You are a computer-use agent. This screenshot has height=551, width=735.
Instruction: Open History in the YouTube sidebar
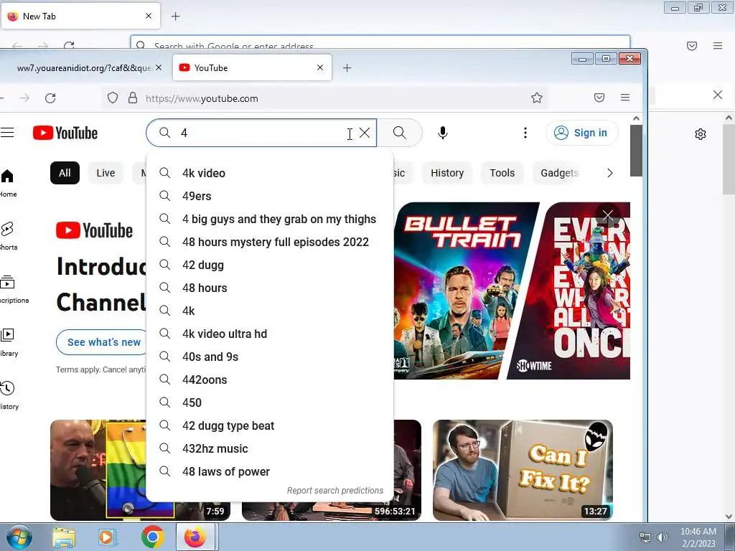tap(8, 395)
